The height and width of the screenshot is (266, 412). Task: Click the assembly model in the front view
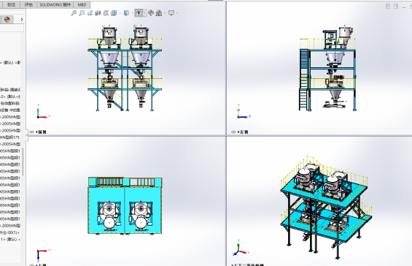tap(125, 68)
